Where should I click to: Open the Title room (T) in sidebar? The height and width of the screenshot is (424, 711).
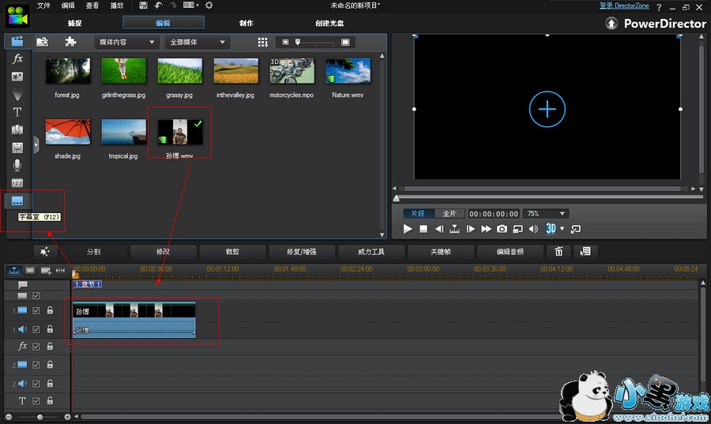17,112
